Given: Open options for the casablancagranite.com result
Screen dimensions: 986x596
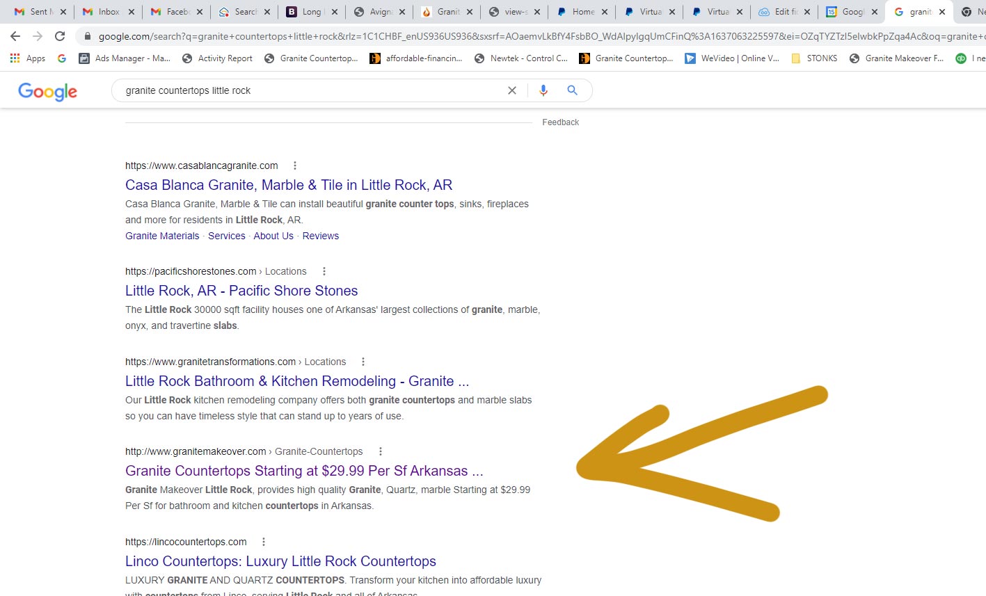Looking at the screenshot, I should 295,166.
